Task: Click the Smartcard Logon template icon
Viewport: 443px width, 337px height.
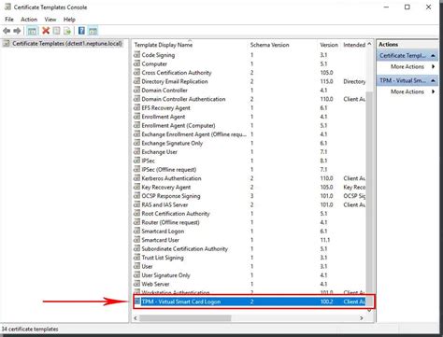Action: coord(136,231)
